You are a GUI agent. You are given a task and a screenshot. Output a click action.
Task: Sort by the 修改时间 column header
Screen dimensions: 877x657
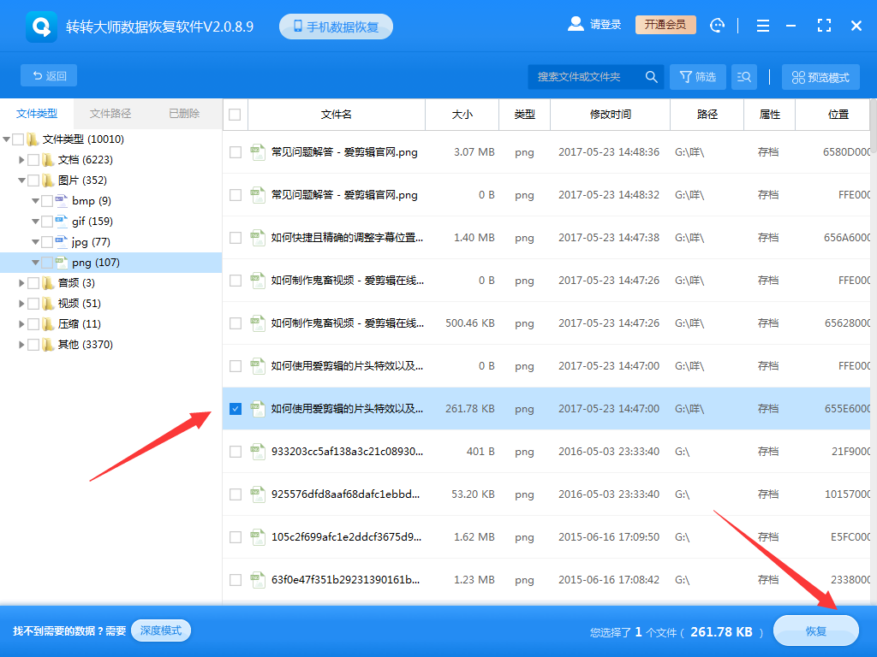tap(610, 115)
